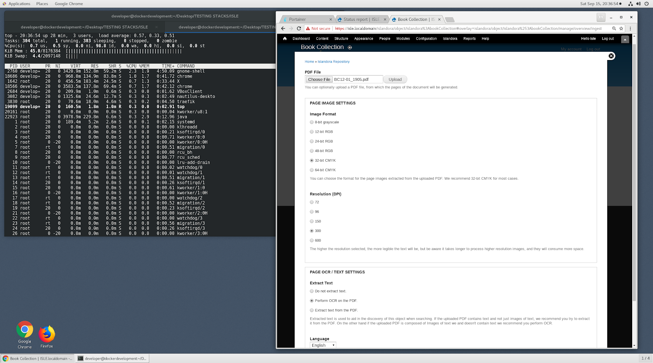The image size is (653, 363).
Task: Close the overlay with the X icon
Action: point(611,56)
